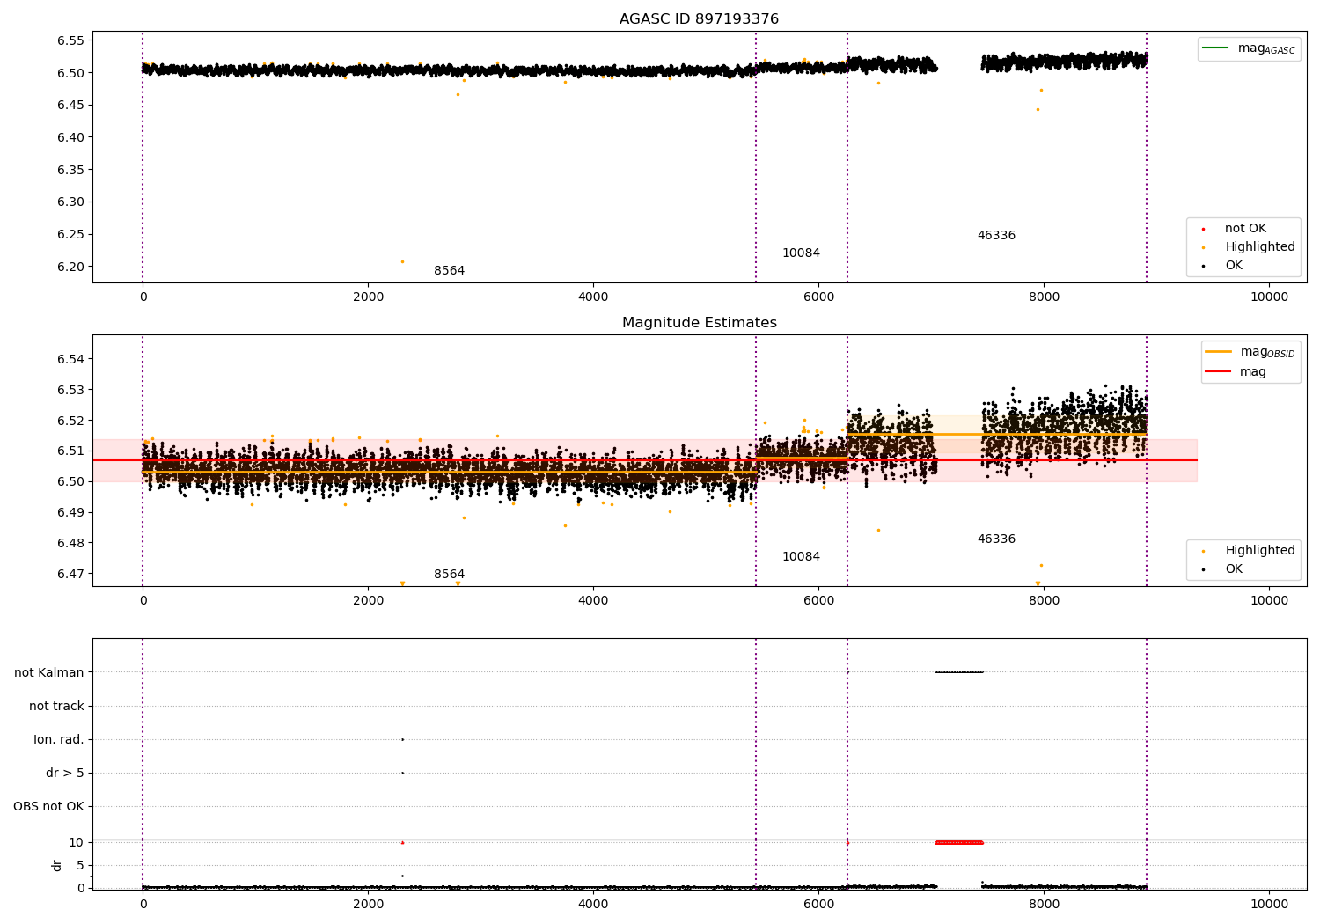Click the 6.49 y-axis tick label
The height and width of the screenshot is (924, 1320).
click(x=70, y=513)
